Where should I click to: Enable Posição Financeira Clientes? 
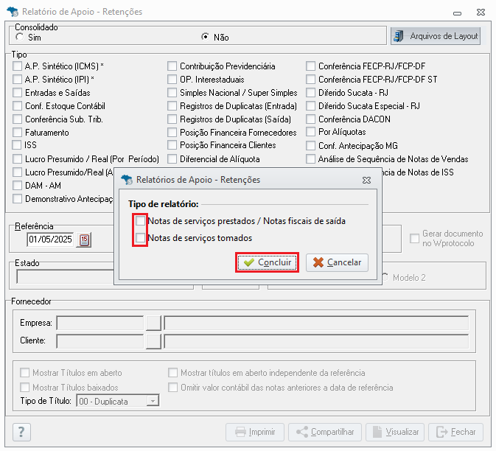click(x=172, y=145)
